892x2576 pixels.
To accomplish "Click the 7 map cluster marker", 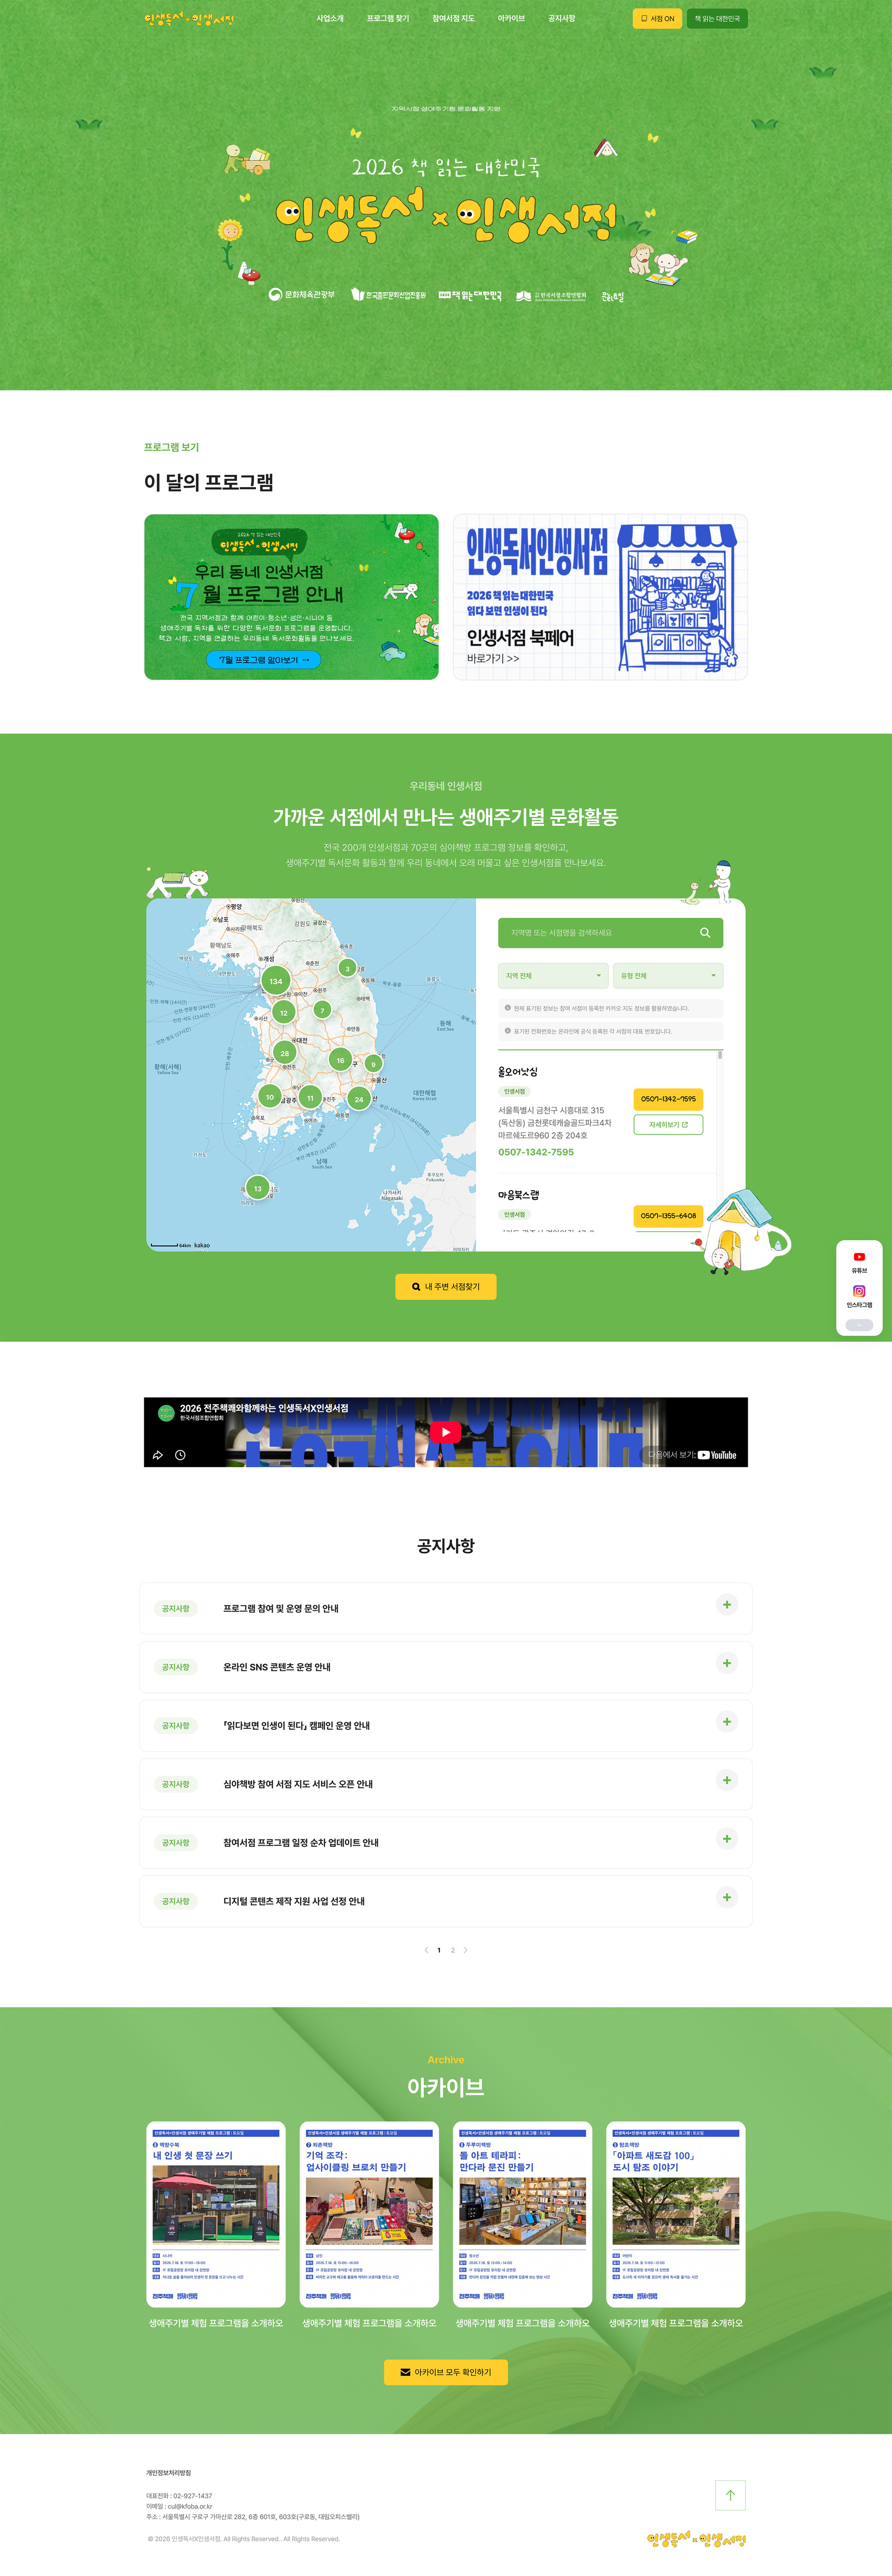I will tap(322, 1010).
